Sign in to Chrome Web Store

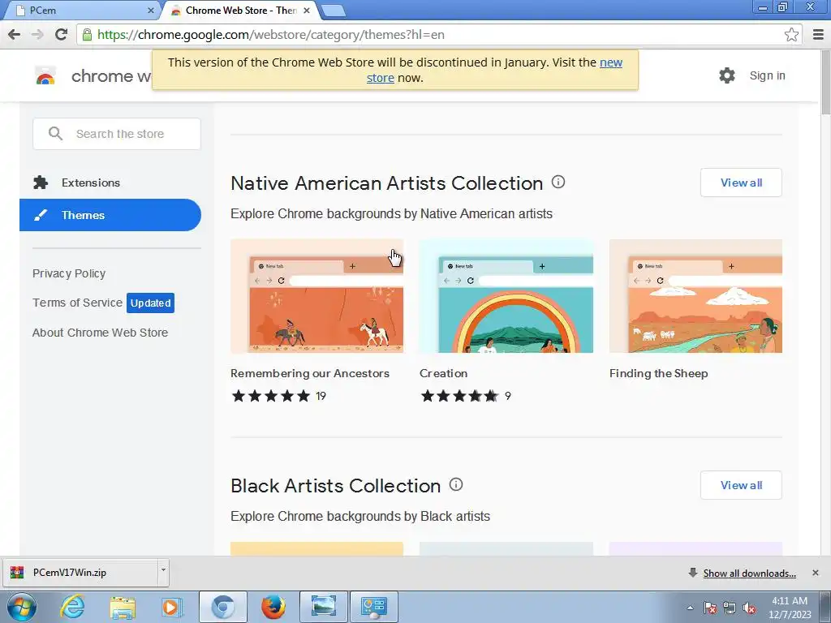767,75
